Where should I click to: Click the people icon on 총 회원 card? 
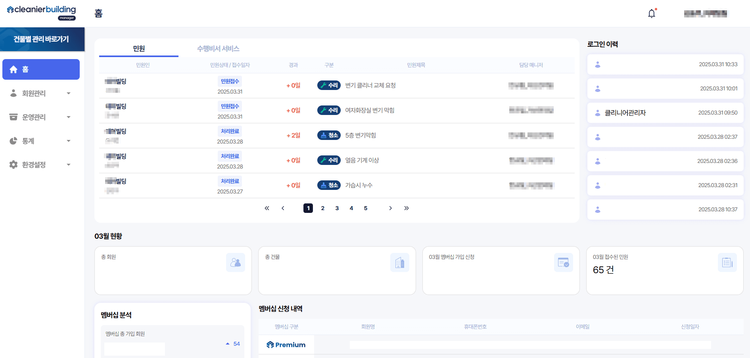click(x=236, y=262)
